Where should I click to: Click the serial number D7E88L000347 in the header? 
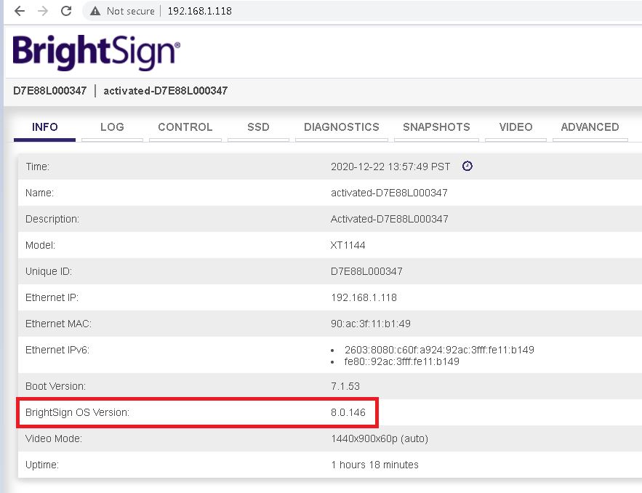tap(50, 91)
